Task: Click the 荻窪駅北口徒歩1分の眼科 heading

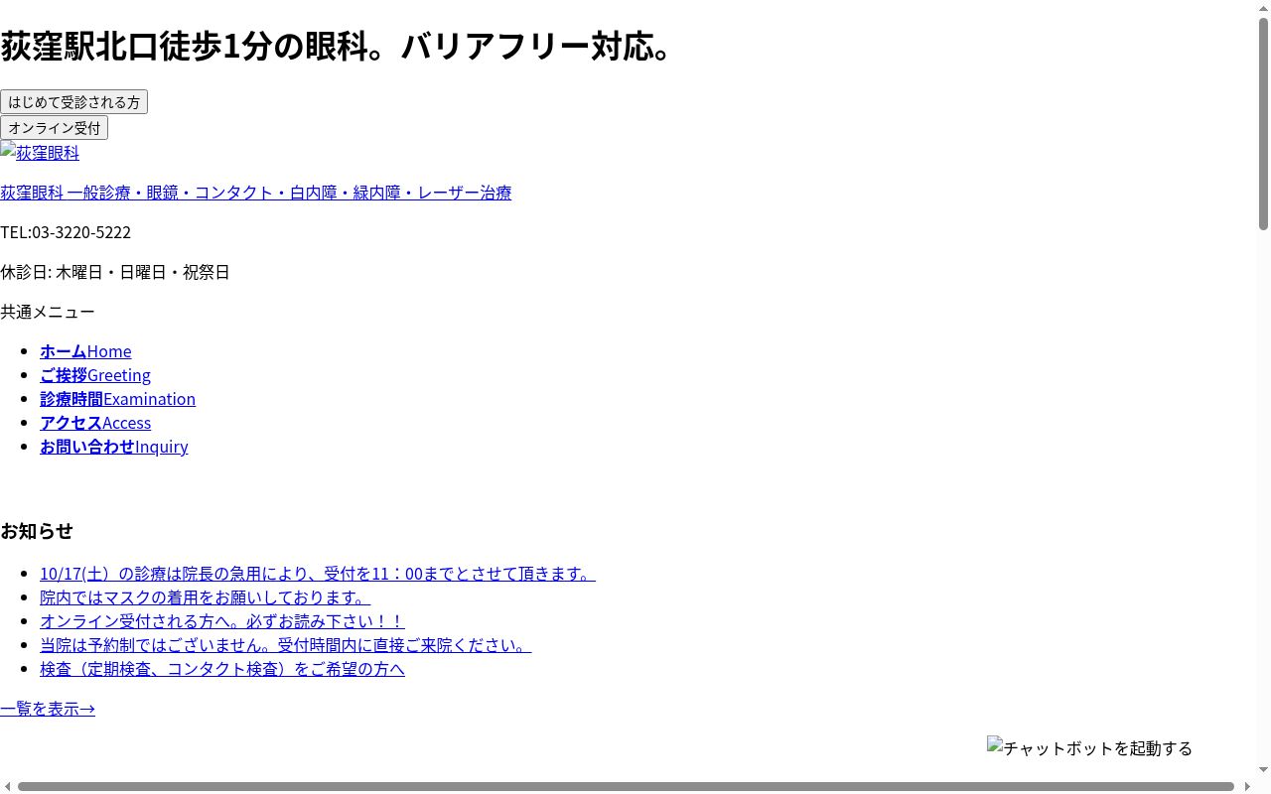Action: click(x=338, y=46)
